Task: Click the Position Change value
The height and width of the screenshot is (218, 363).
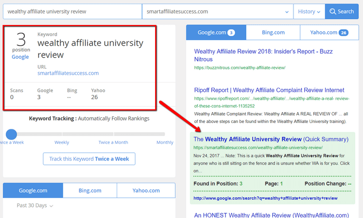Action: (350, 184)
